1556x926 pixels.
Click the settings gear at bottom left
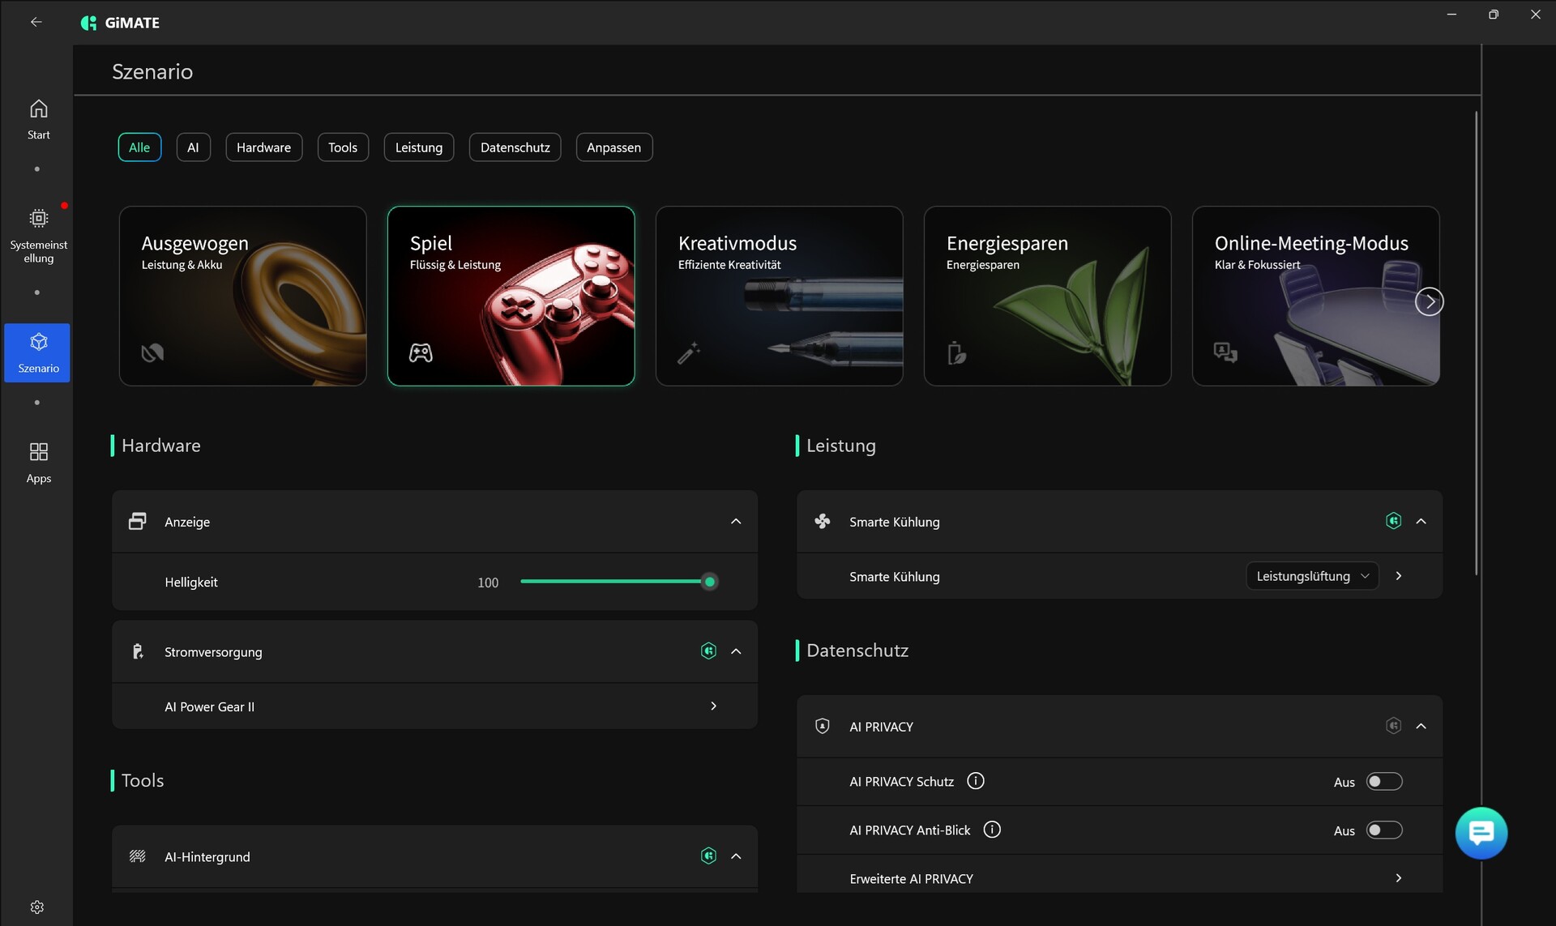tap(37, 907)
